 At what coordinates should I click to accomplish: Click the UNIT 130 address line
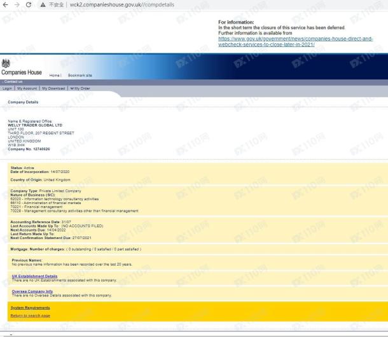click(16, 129)
